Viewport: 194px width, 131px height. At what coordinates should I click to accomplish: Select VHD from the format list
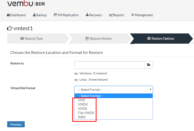click(82, 100)
